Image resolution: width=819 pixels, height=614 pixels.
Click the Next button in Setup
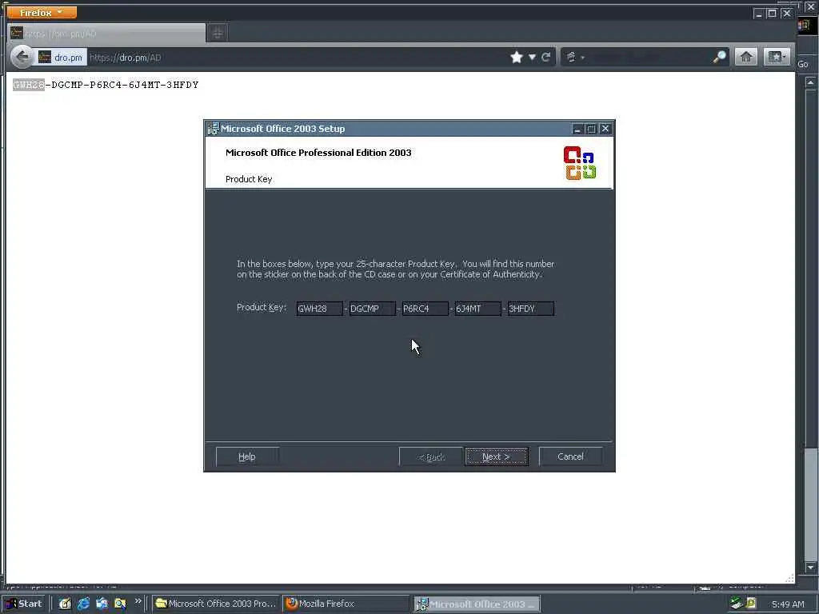point(496,457)
